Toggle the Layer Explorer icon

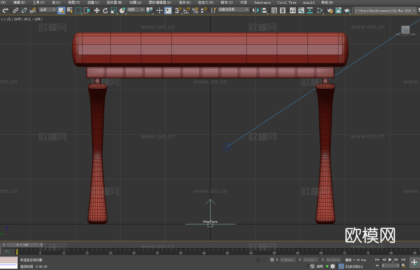(x=283, y=10)
